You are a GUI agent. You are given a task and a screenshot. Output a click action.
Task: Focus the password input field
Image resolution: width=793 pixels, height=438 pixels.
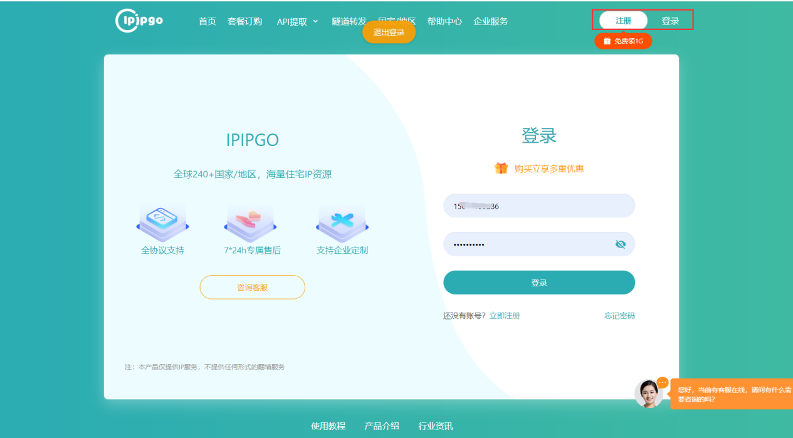coord(539,244)
